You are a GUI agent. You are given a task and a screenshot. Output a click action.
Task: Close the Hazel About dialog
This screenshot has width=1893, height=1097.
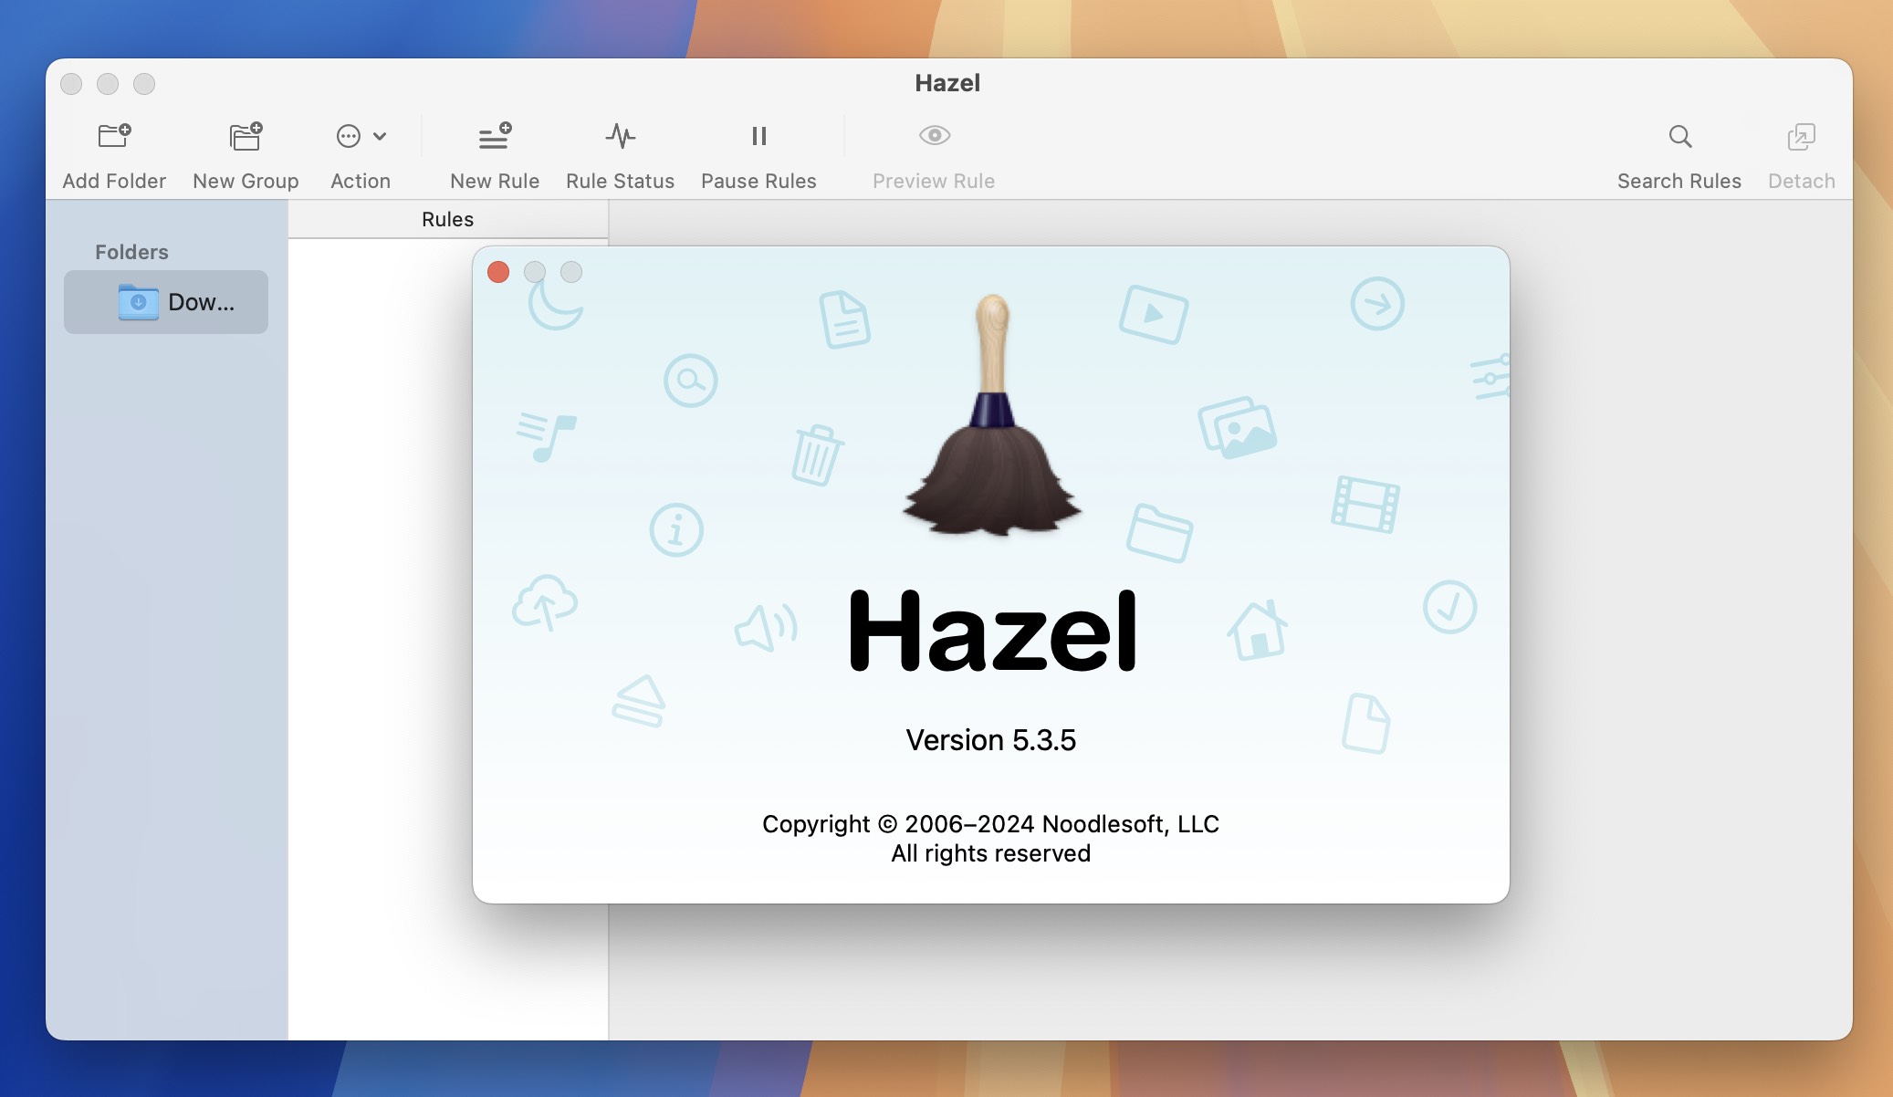pyautogui.click(x=497, y=270)
